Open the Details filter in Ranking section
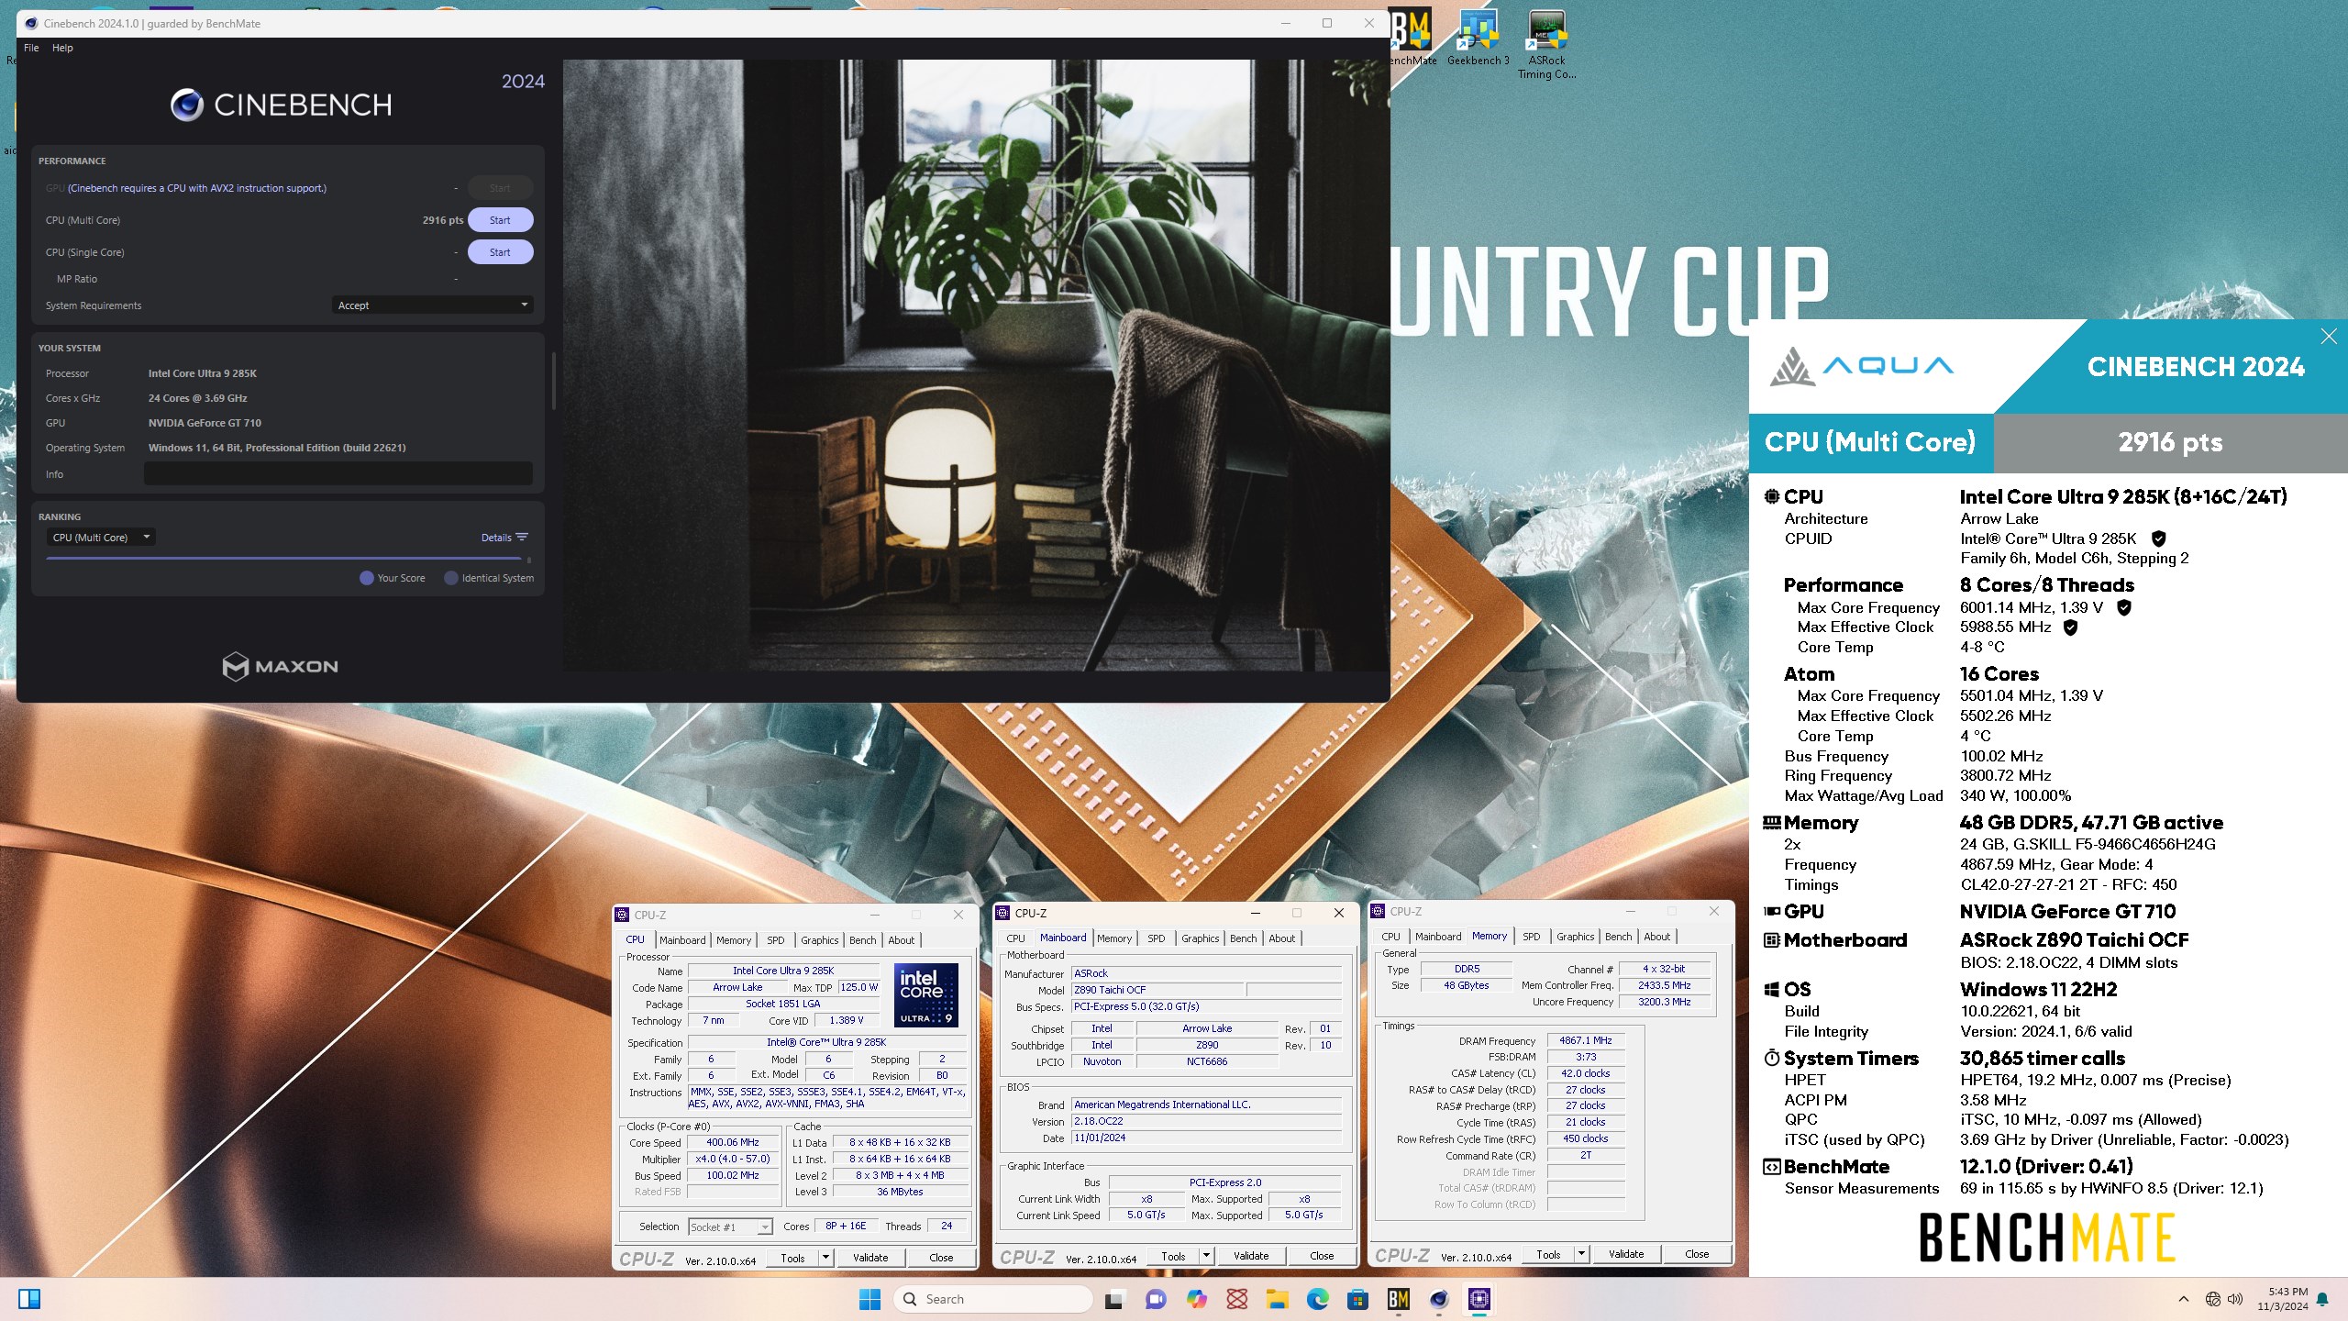 (x=504, y=538)
